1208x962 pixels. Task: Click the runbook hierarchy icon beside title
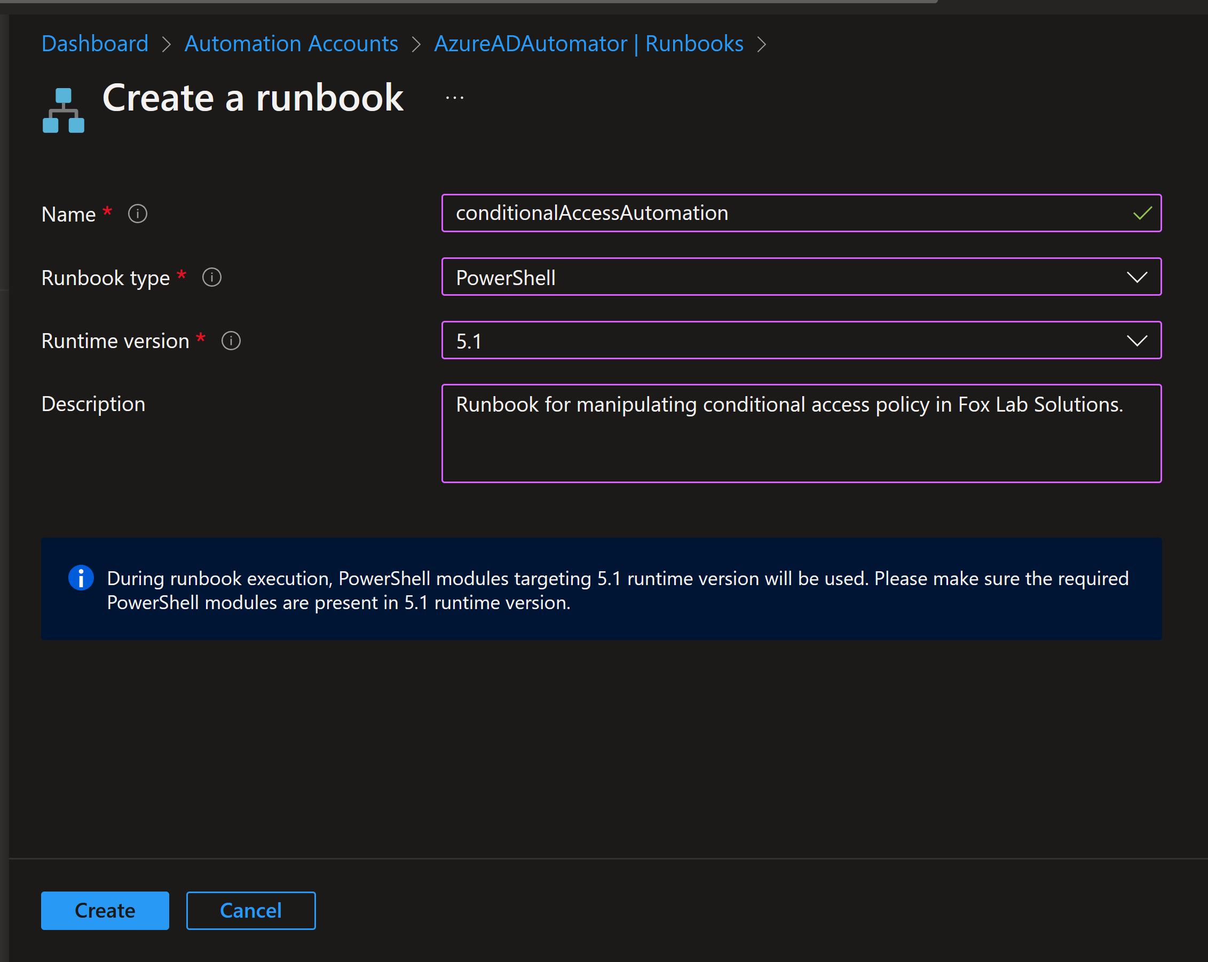pos(64,111)
